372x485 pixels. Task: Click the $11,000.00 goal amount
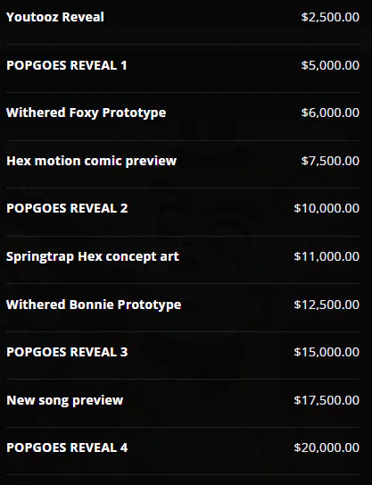point(327,256)
